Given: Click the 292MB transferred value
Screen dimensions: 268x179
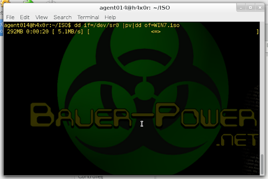Looking at the screenshot, I should [15, 31].
